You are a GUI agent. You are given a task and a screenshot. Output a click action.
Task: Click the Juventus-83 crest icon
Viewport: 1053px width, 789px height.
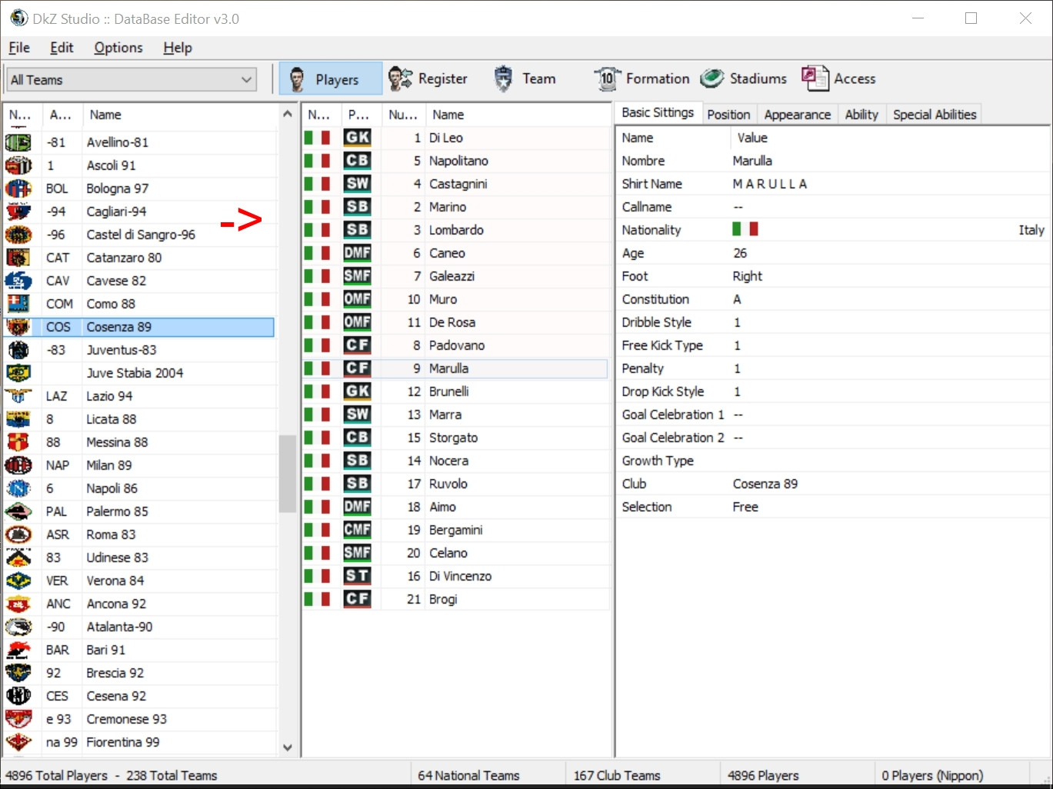pyautogui.click(x=18, y=350)
